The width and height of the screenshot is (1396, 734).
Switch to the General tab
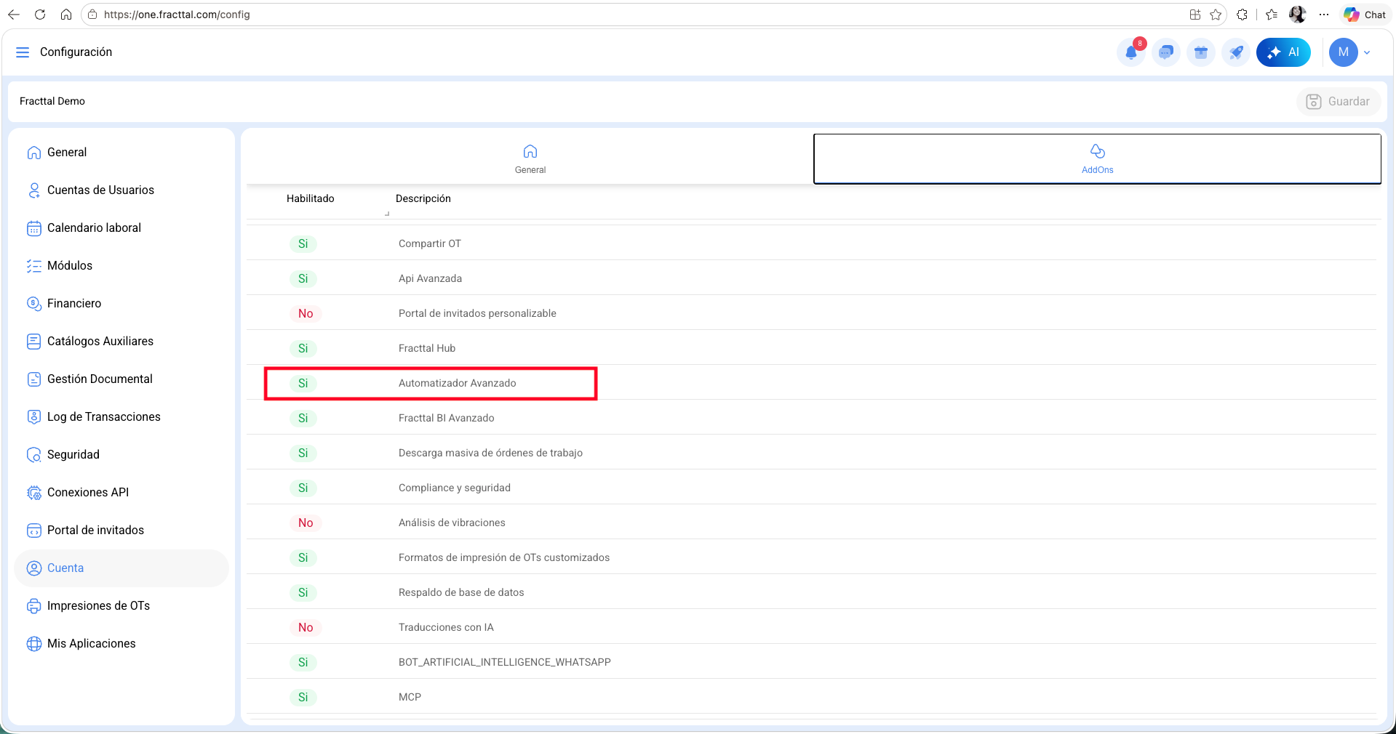[530, 159]
